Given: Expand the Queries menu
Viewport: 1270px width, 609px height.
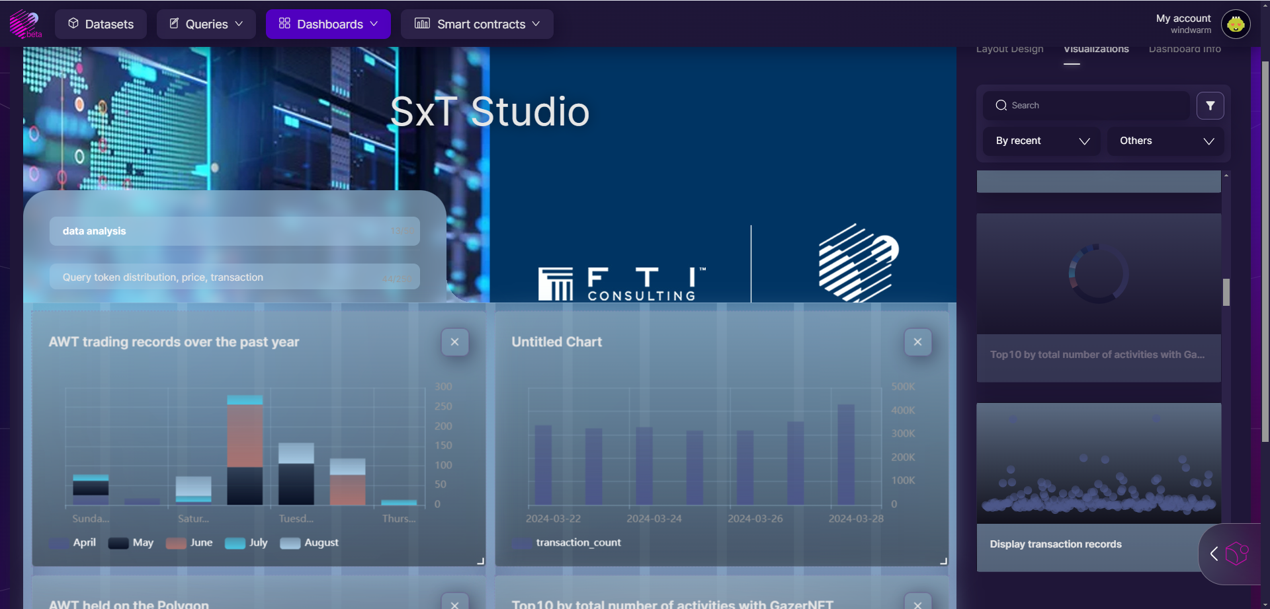Looking at the screenshot, I should [206, 24].
